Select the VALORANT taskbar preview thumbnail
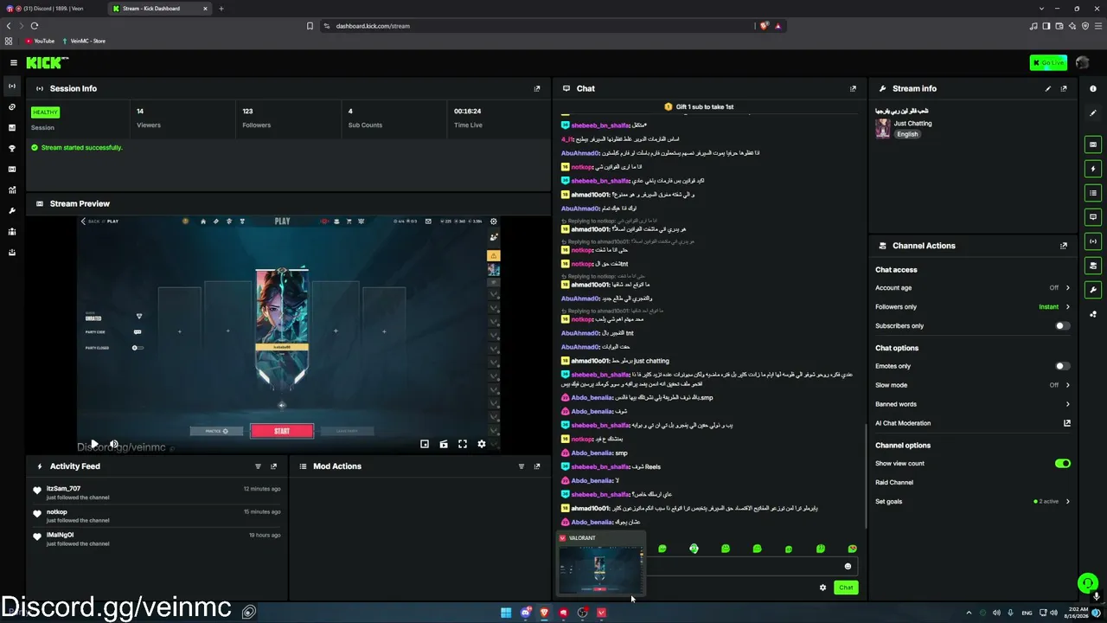The image size is (1107, 623). coord(601,565)
